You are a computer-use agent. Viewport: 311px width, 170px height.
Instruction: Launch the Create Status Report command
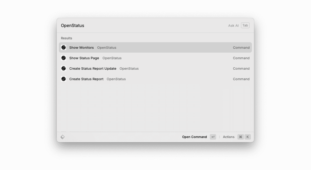click(86, 79)
